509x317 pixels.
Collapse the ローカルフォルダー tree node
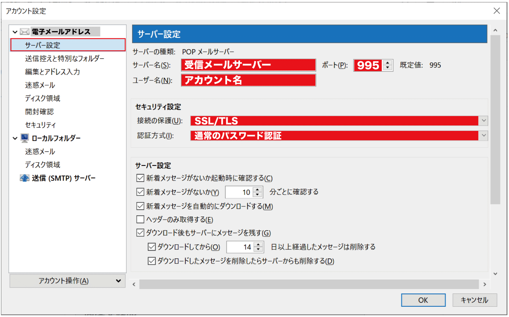pos(15,138)
